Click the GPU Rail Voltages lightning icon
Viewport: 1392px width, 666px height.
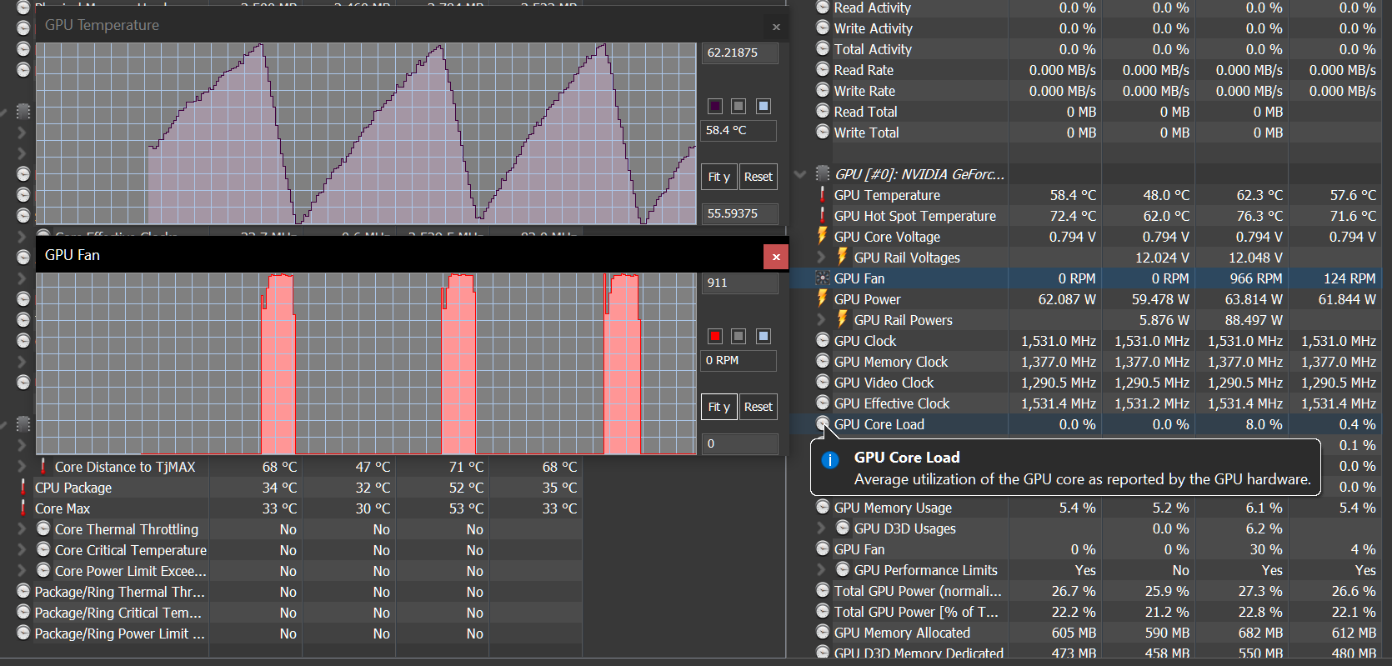(843, 257)
